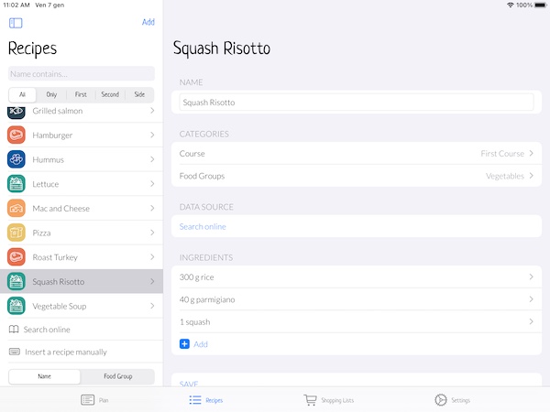The height and width of the screenshot is (412, 550).
Task: Open Mac and Cheese row chevron
Action: click(x=152, y=208)
